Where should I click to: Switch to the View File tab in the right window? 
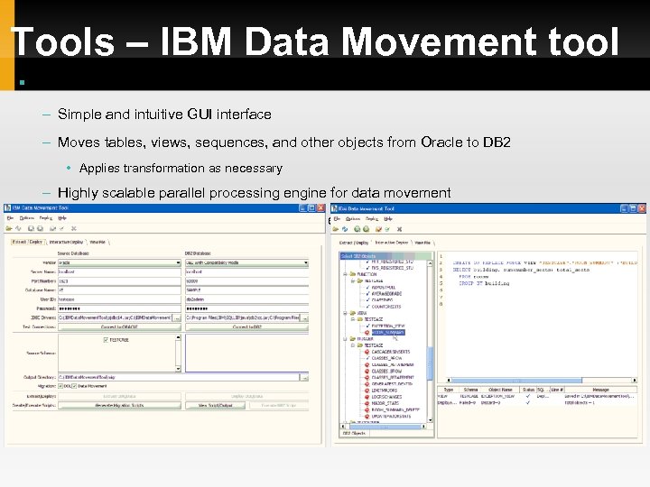pyautogui.click(x=422, y=243)
